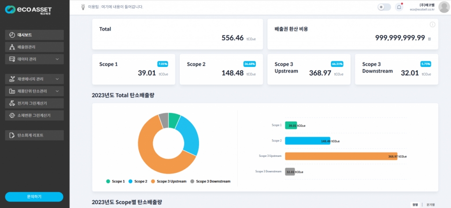Click the 제품단위 탄소관리 icon

click(12, 91)
